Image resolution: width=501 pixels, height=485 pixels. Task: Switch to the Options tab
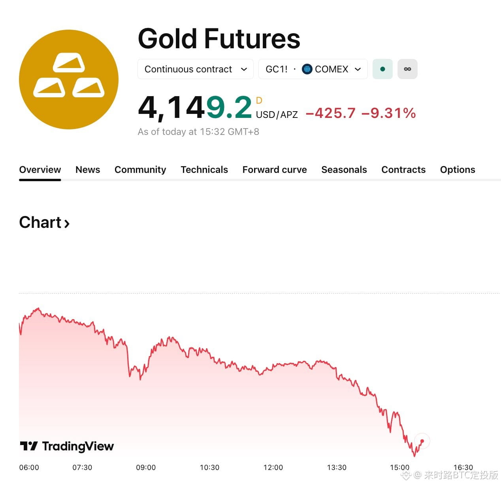coord(458,170)
